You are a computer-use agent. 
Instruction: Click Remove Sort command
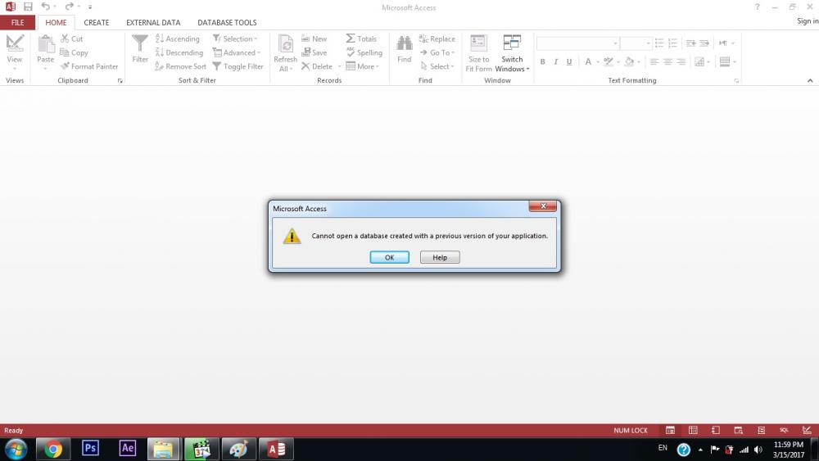[181, 66]
